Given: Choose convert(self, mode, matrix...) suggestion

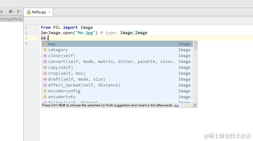Looking at the screenshot, I should point(117,62).
